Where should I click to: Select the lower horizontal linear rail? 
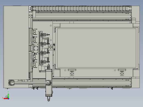pos(82,83)
